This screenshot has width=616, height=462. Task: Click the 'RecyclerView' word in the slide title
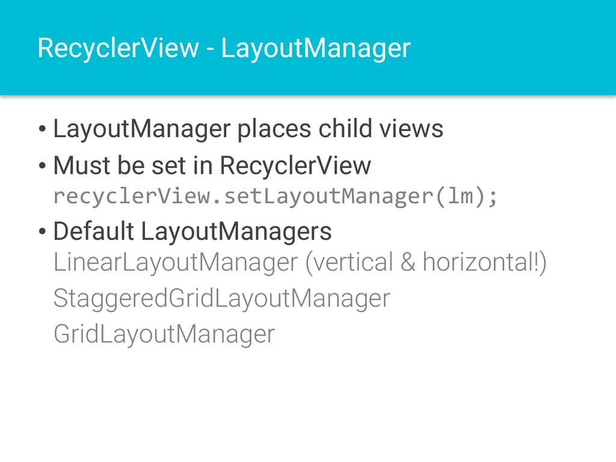(x=119, y=49)
